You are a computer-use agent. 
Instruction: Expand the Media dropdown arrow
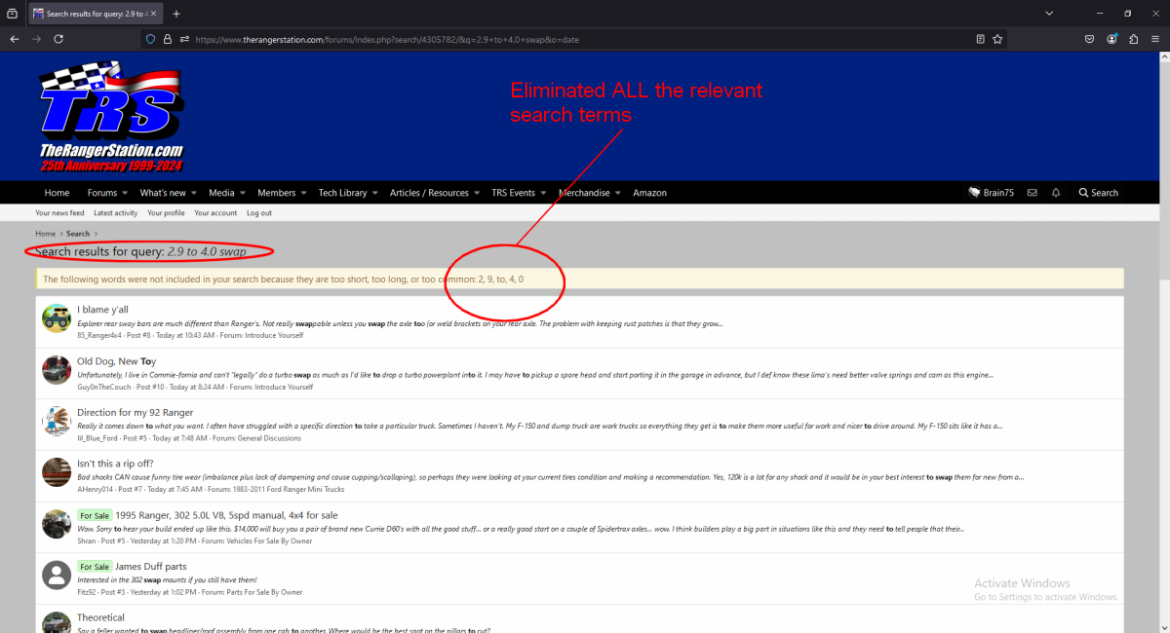coord(242,193)
